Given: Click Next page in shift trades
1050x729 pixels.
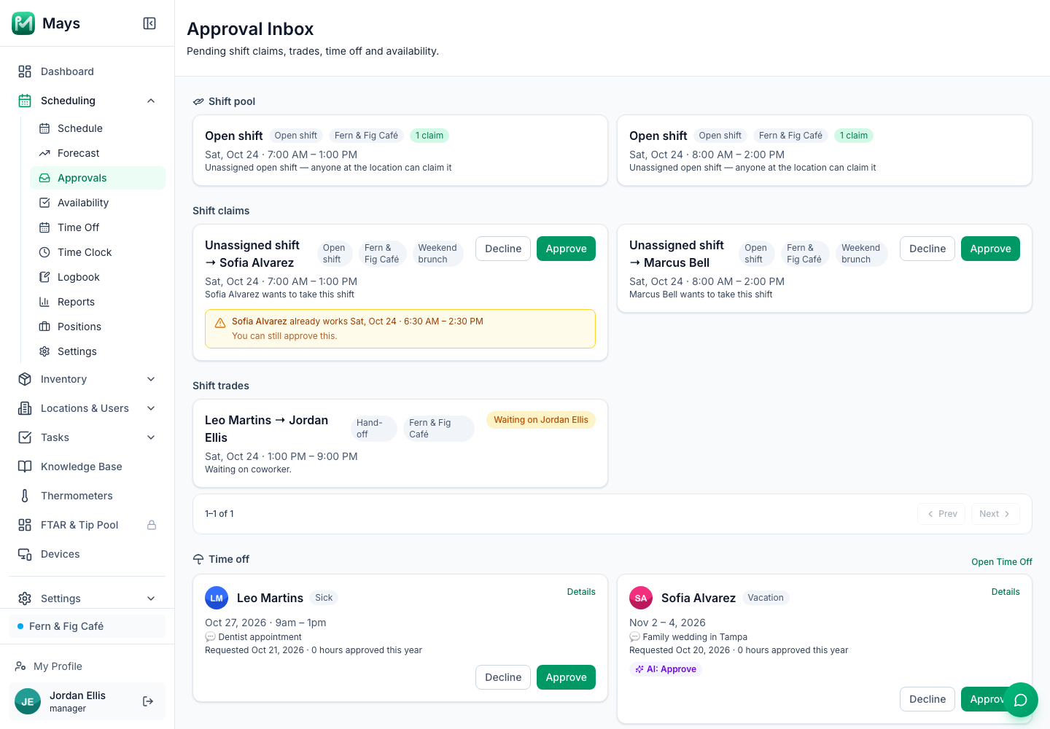Looking at the screenshot, I should [995, 514].
